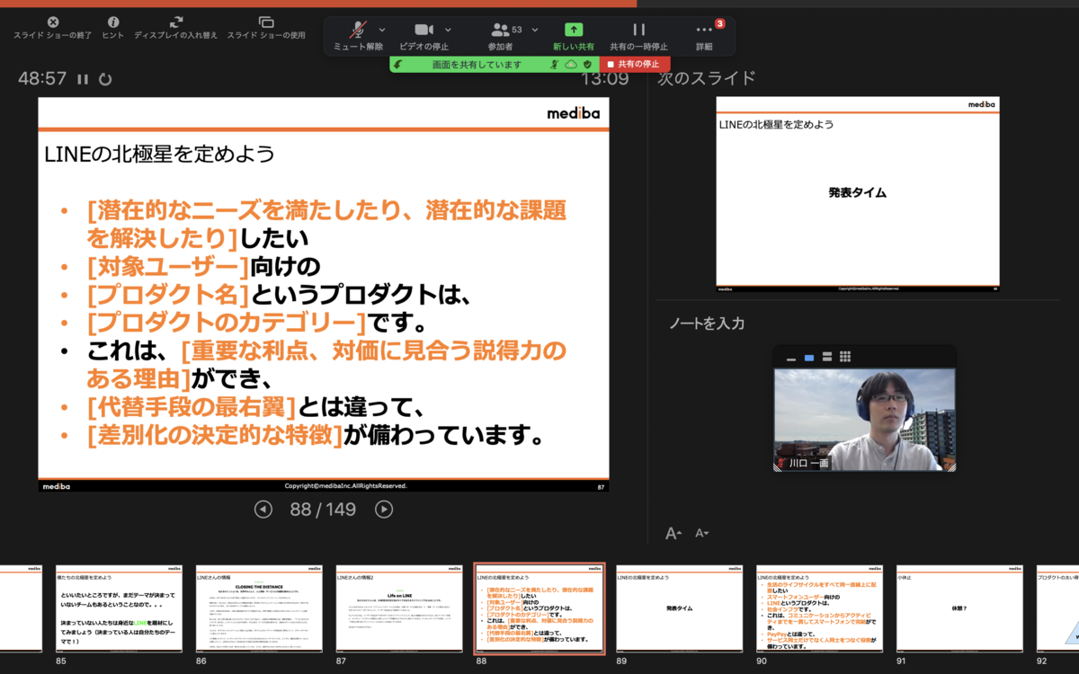
Task: Go to the previous slide arrow
Action: [263, 510]
